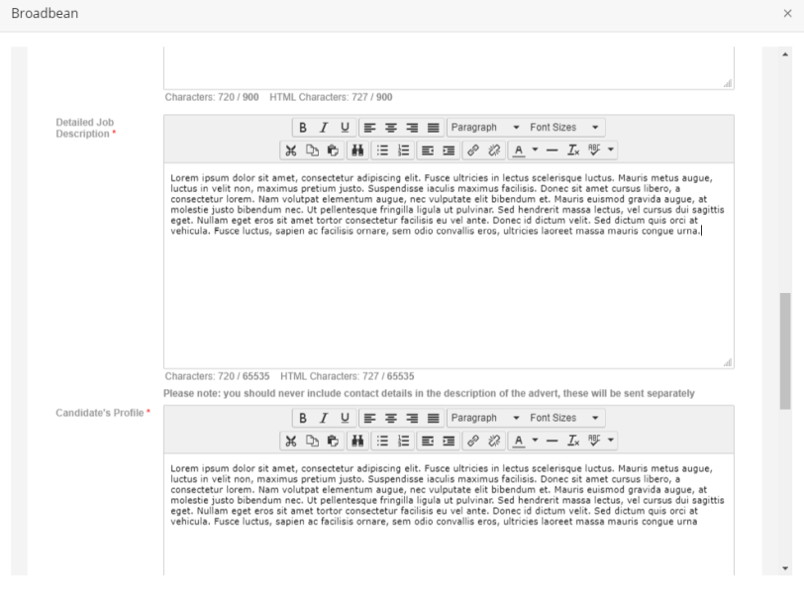Apply text color in Detailed Job Description
Screen dimensions: 804x595
pos(519,150)
